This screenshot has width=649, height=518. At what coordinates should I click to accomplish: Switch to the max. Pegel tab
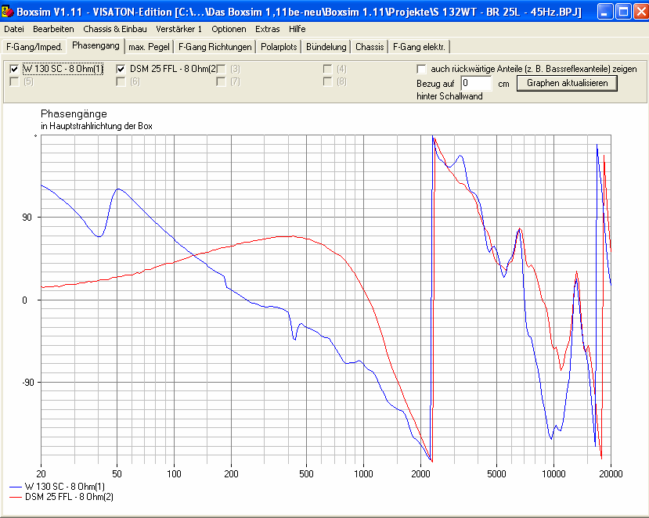click(148, 47)
